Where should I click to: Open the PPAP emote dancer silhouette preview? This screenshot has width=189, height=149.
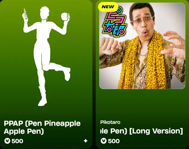[46, 56]
